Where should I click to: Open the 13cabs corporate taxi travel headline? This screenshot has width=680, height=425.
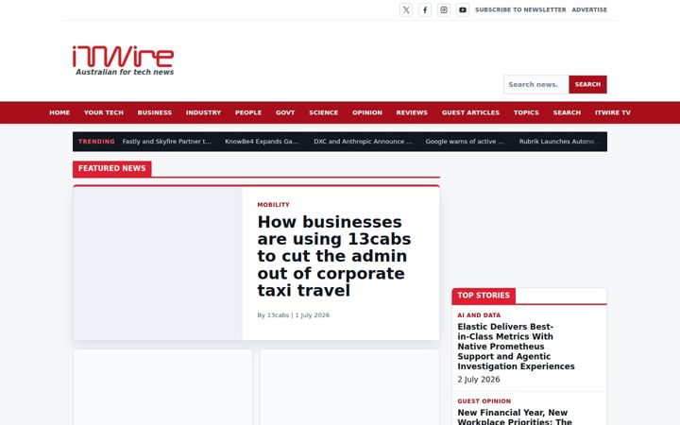tap(334, 256)
